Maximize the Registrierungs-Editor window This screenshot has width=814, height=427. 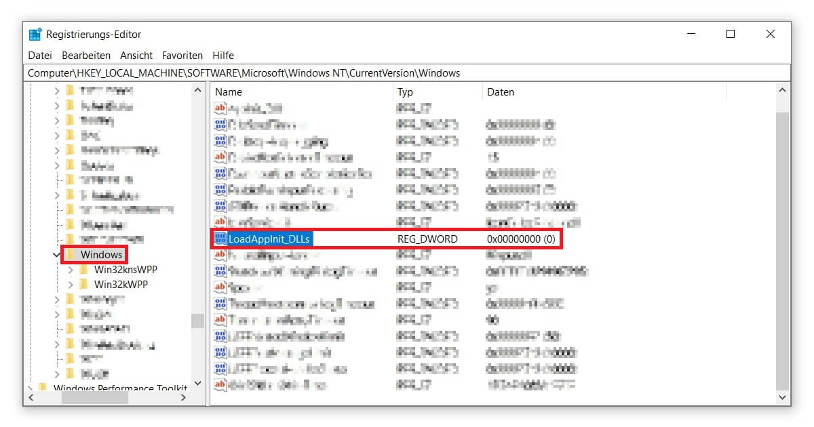coord(731,35)
